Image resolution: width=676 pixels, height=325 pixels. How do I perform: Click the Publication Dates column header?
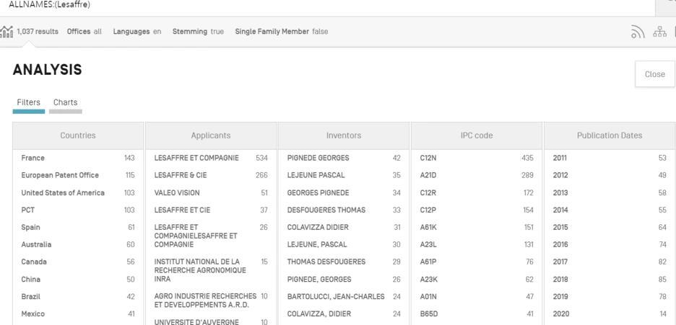(x=610, y=135)
